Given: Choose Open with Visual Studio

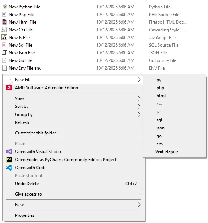Looking at the screenshot, I should click(x=73, y=152).
